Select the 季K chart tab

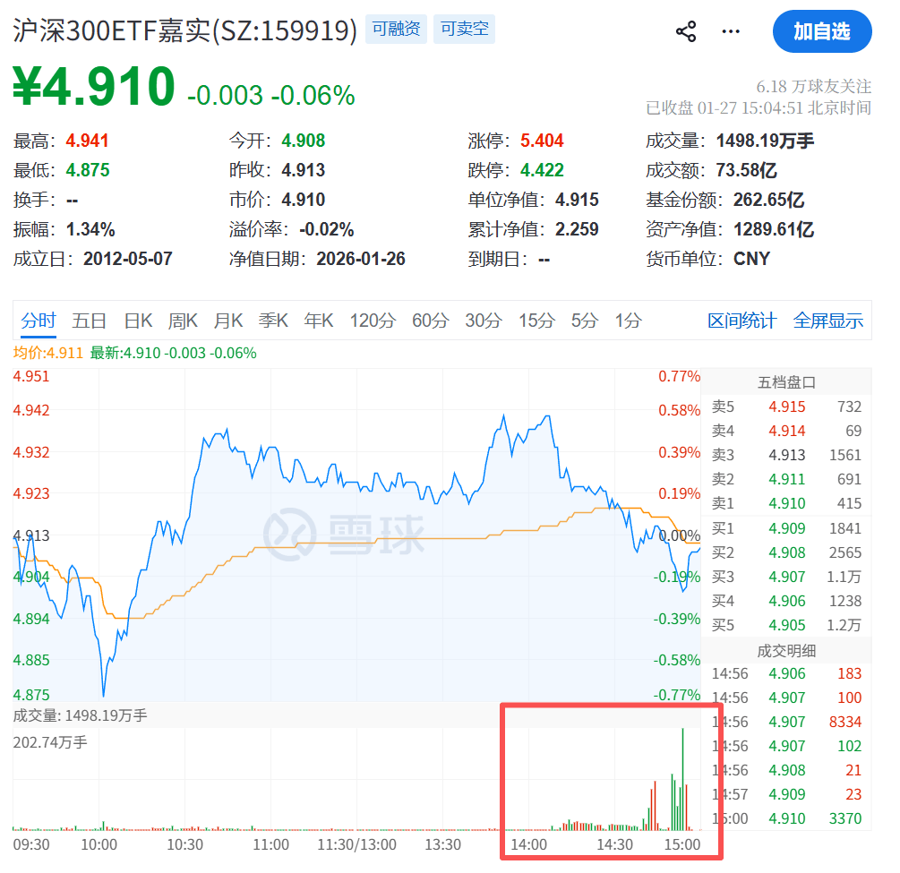click(273, 321)
